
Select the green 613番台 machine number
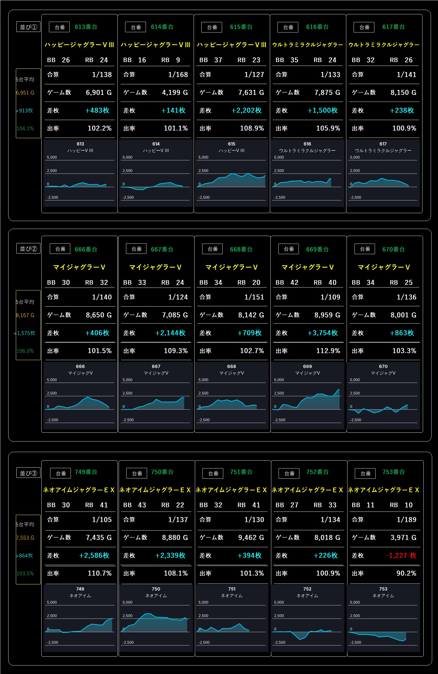click(86, 27)
